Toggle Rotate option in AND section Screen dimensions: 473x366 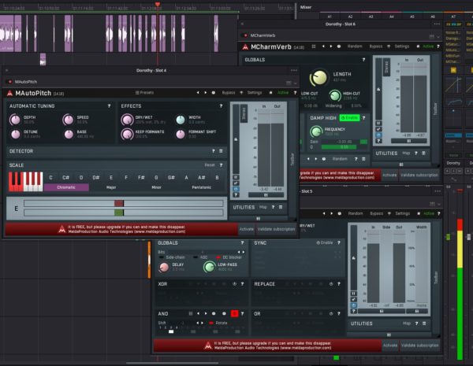click(x=218, y=323)
